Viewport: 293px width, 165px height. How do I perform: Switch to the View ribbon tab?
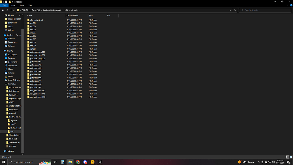click(x=30, y=5)
